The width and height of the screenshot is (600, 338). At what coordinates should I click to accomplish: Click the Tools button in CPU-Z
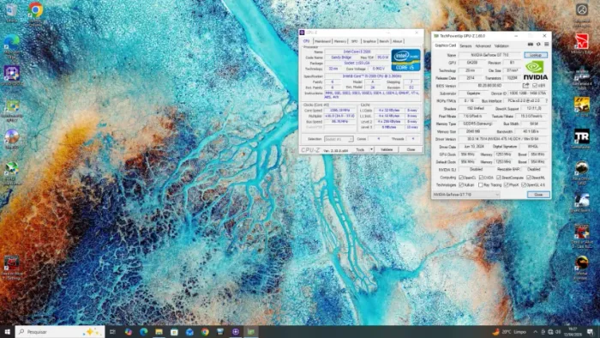(x=360, y=149)
